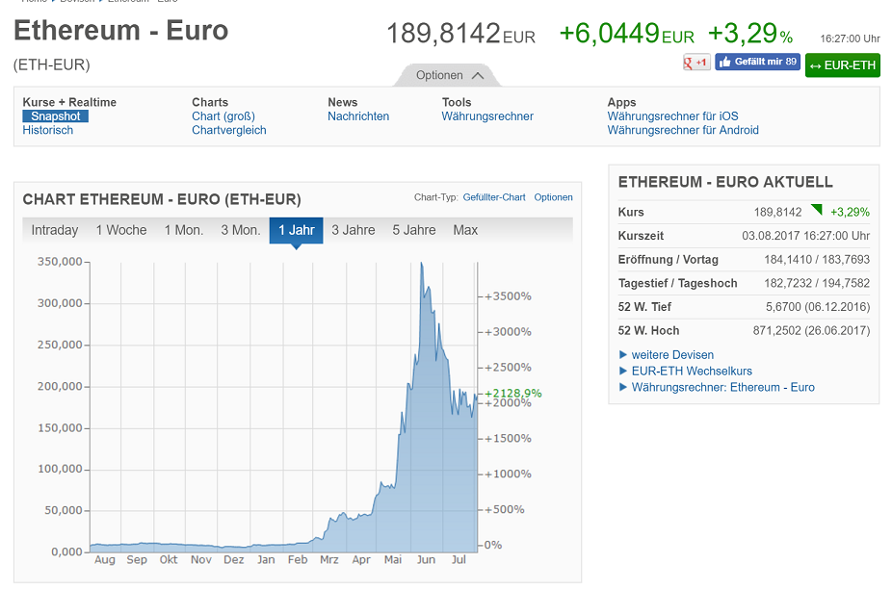892x590 pixels.
Task: Click the Facebook Gefällt mir button
Action: (757, 62)
